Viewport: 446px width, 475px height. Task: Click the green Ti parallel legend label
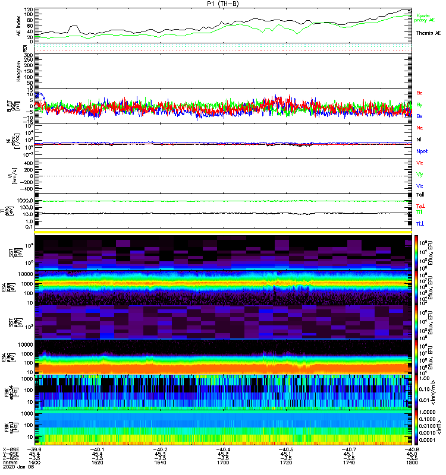click(419, 212)
